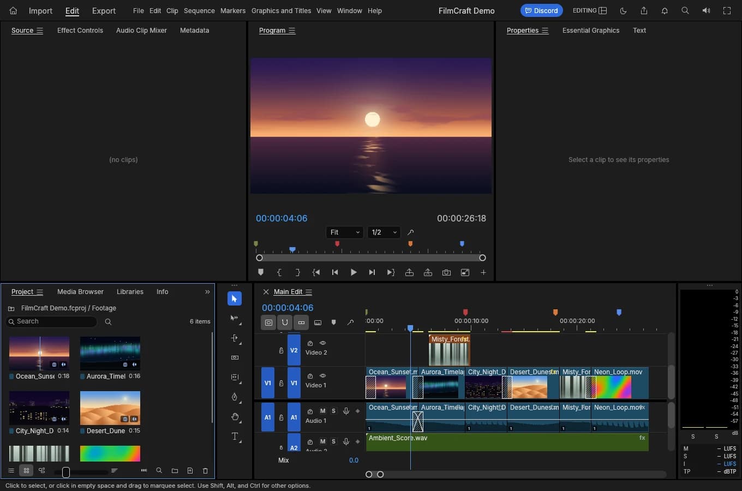Click the Desert_Dune clip thumbnail
Screen dimensions: 742x491
coord(110,408)
